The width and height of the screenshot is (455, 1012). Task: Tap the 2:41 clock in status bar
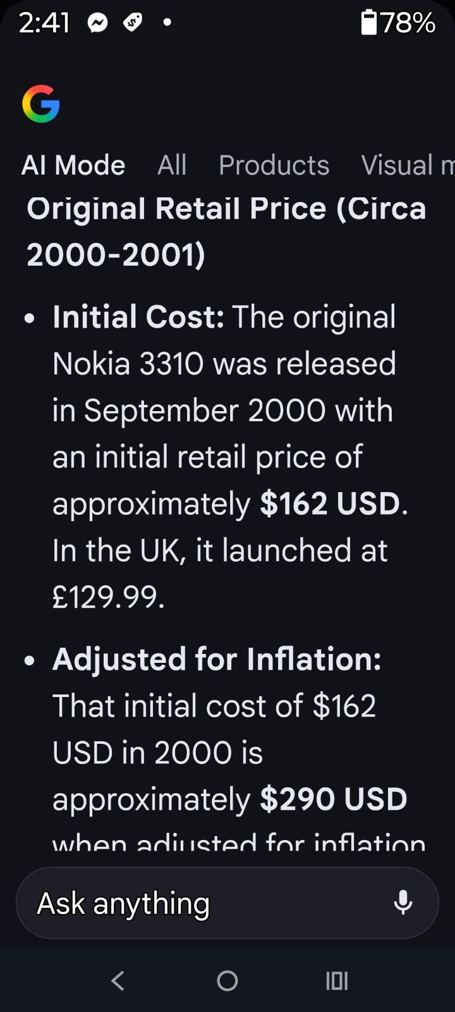tap(44, 23)
